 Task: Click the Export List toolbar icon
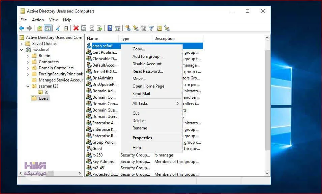click(99, 28)
